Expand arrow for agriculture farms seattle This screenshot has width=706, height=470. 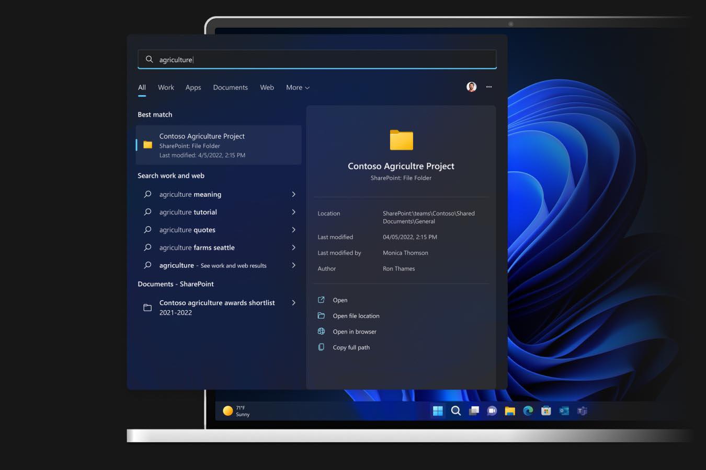(293, 248)
